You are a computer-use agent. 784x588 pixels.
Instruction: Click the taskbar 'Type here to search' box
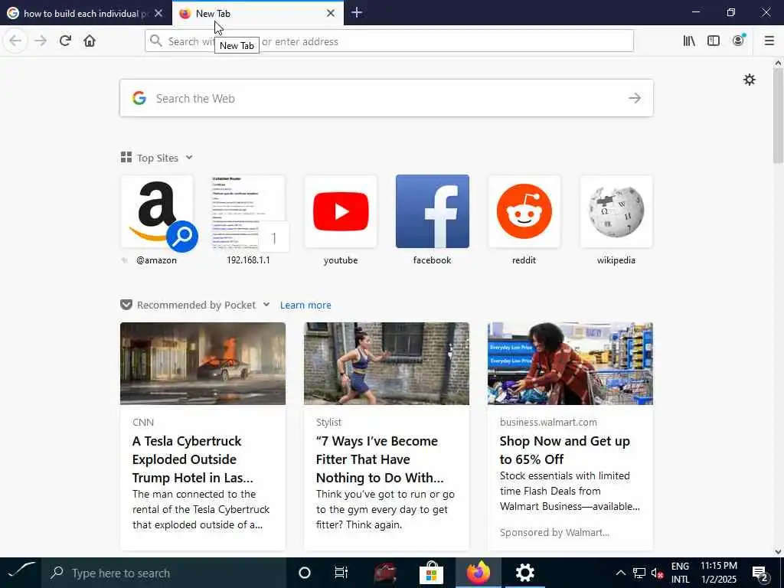(x=164, y=573)
